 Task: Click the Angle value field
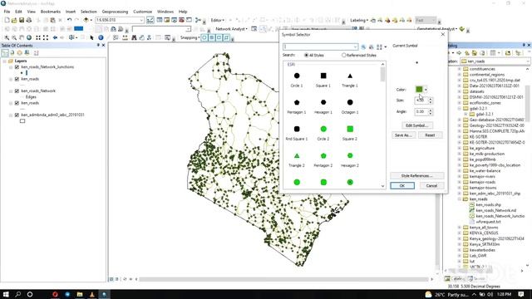(421, 111)
